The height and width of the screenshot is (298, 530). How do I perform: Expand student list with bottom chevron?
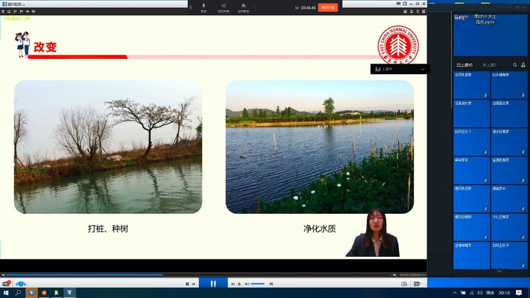[499, 272]
